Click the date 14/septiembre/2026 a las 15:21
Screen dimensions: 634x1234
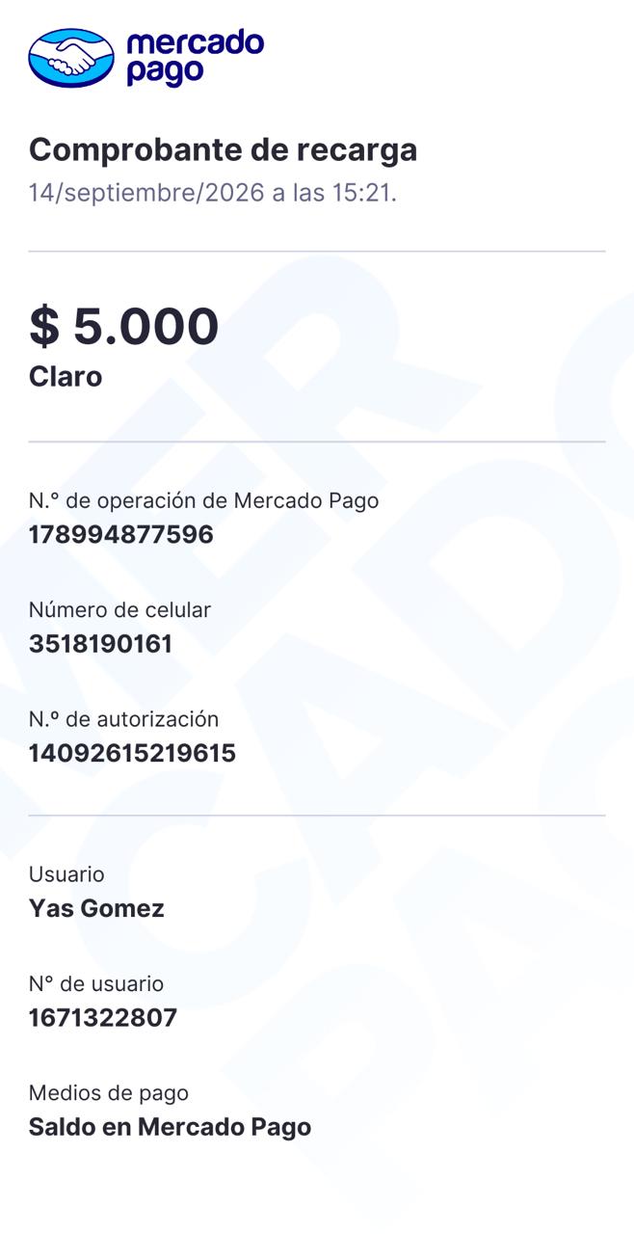[x=213, y=193]
